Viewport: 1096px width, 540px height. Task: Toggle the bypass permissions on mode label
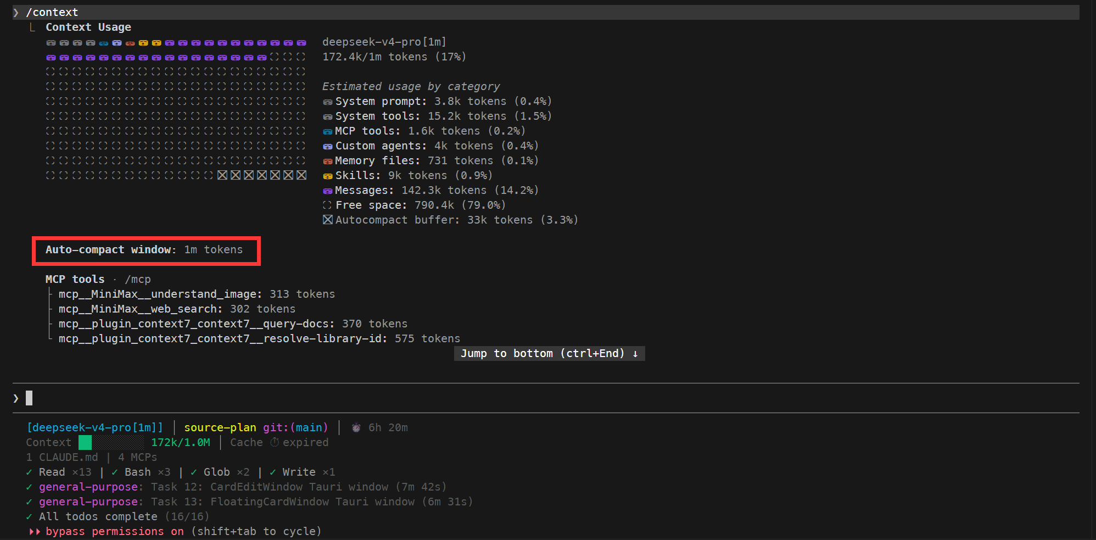[115, 531]
